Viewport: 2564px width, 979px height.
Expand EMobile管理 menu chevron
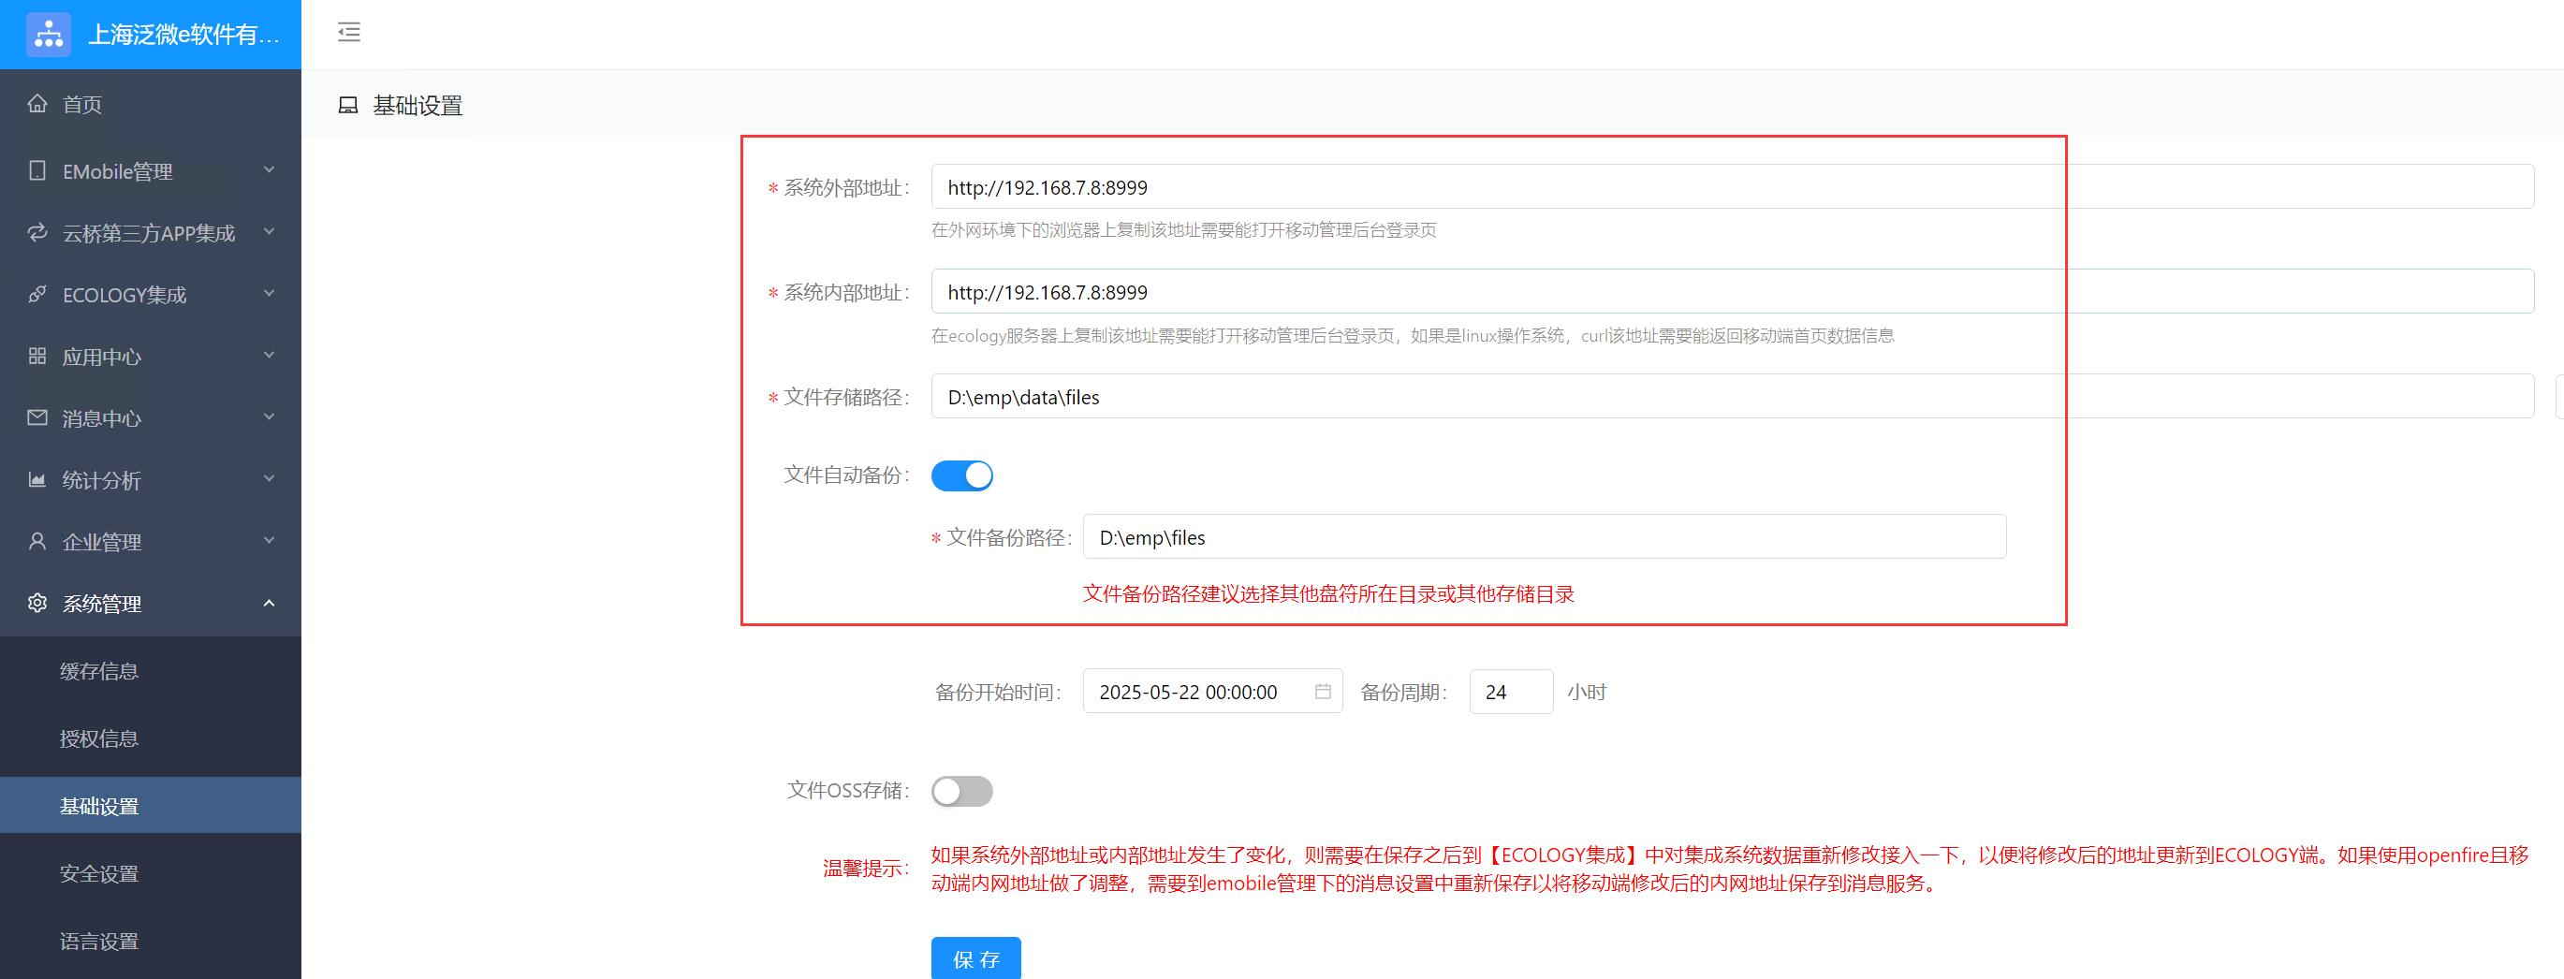pyautogui.click(x=269, y=170)
